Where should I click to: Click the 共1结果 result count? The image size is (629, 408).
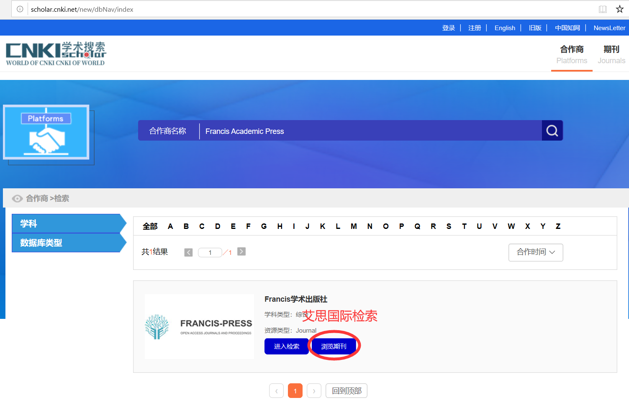[154, 251]
